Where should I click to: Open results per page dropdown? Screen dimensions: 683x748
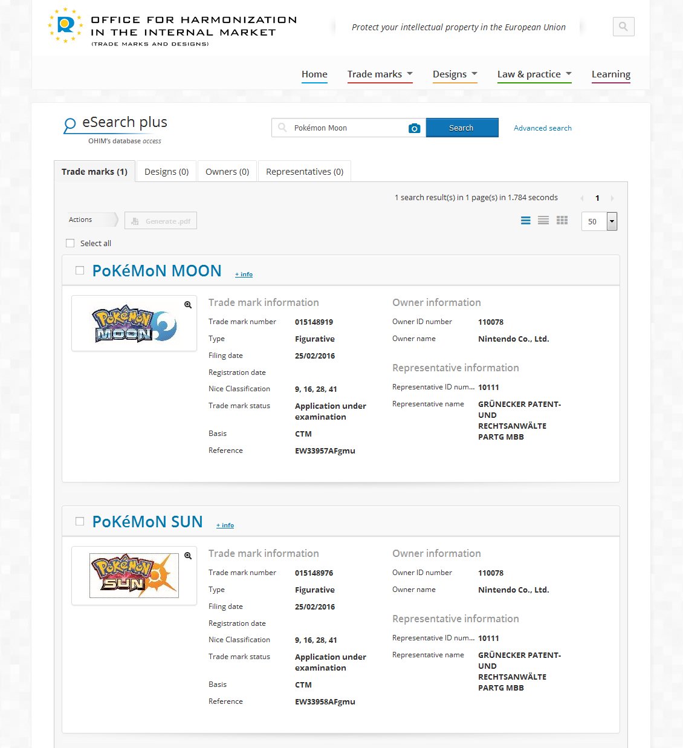pyautogui.click(x=612, y=221)
